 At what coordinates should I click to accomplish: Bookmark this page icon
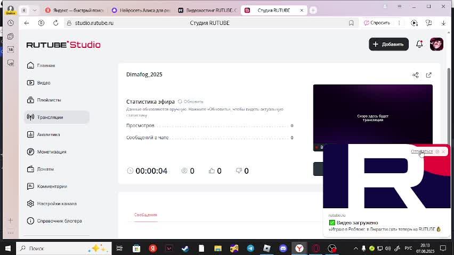pyautogui.click(x=351, y=23)
